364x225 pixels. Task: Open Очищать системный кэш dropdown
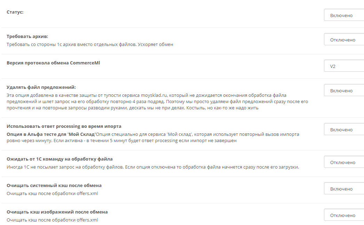[344, 189]
